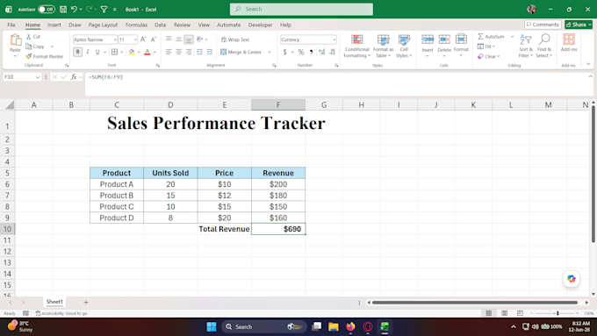Screen dimensions: 597x336
Task: Click the Decrease Indent icon
Action: pos(199,52)
